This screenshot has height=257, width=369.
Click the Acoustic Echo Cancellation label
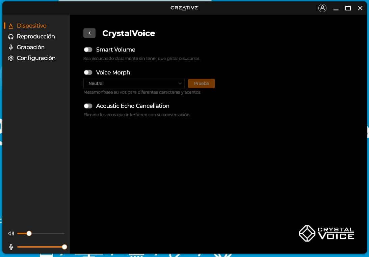(133, 106)
